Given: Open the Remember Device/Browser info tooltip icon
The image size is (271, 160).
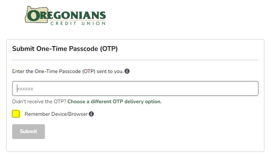Looking at the screenshot, I should click(91, 114).
